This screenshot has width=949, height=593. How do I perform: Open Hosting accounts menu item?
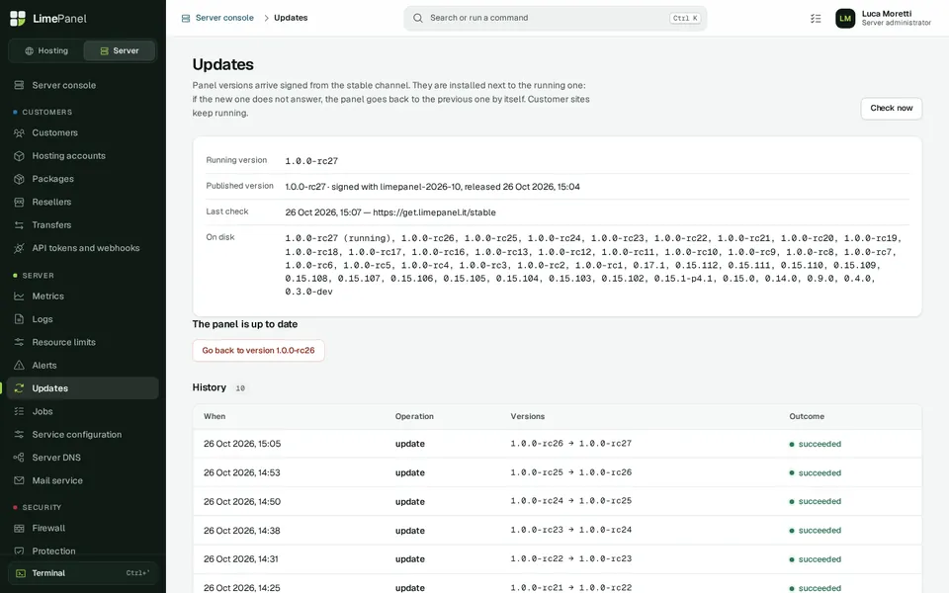click(x=83, y=156)
